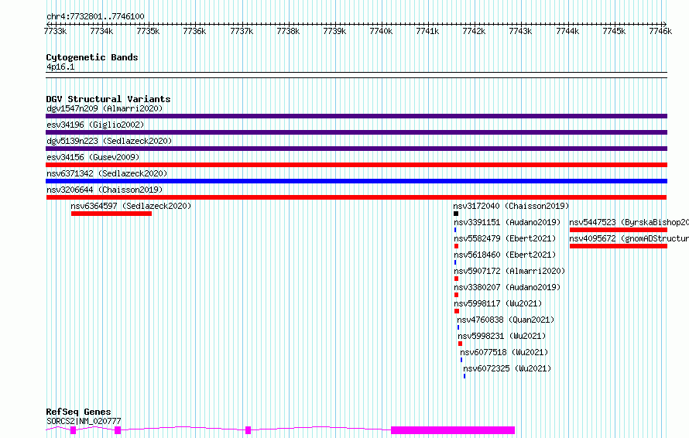Open nsv6371342 (Sedlazeck2020) variant label
The height and width of the screenshot is (438, 689).
click(107, 173)
